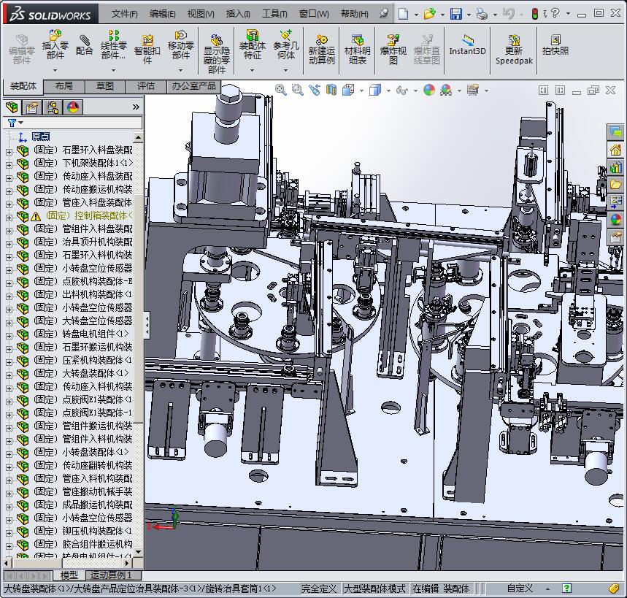Click the feature tree filter input field
Screen dimensions: 627x598
(80, 123)
